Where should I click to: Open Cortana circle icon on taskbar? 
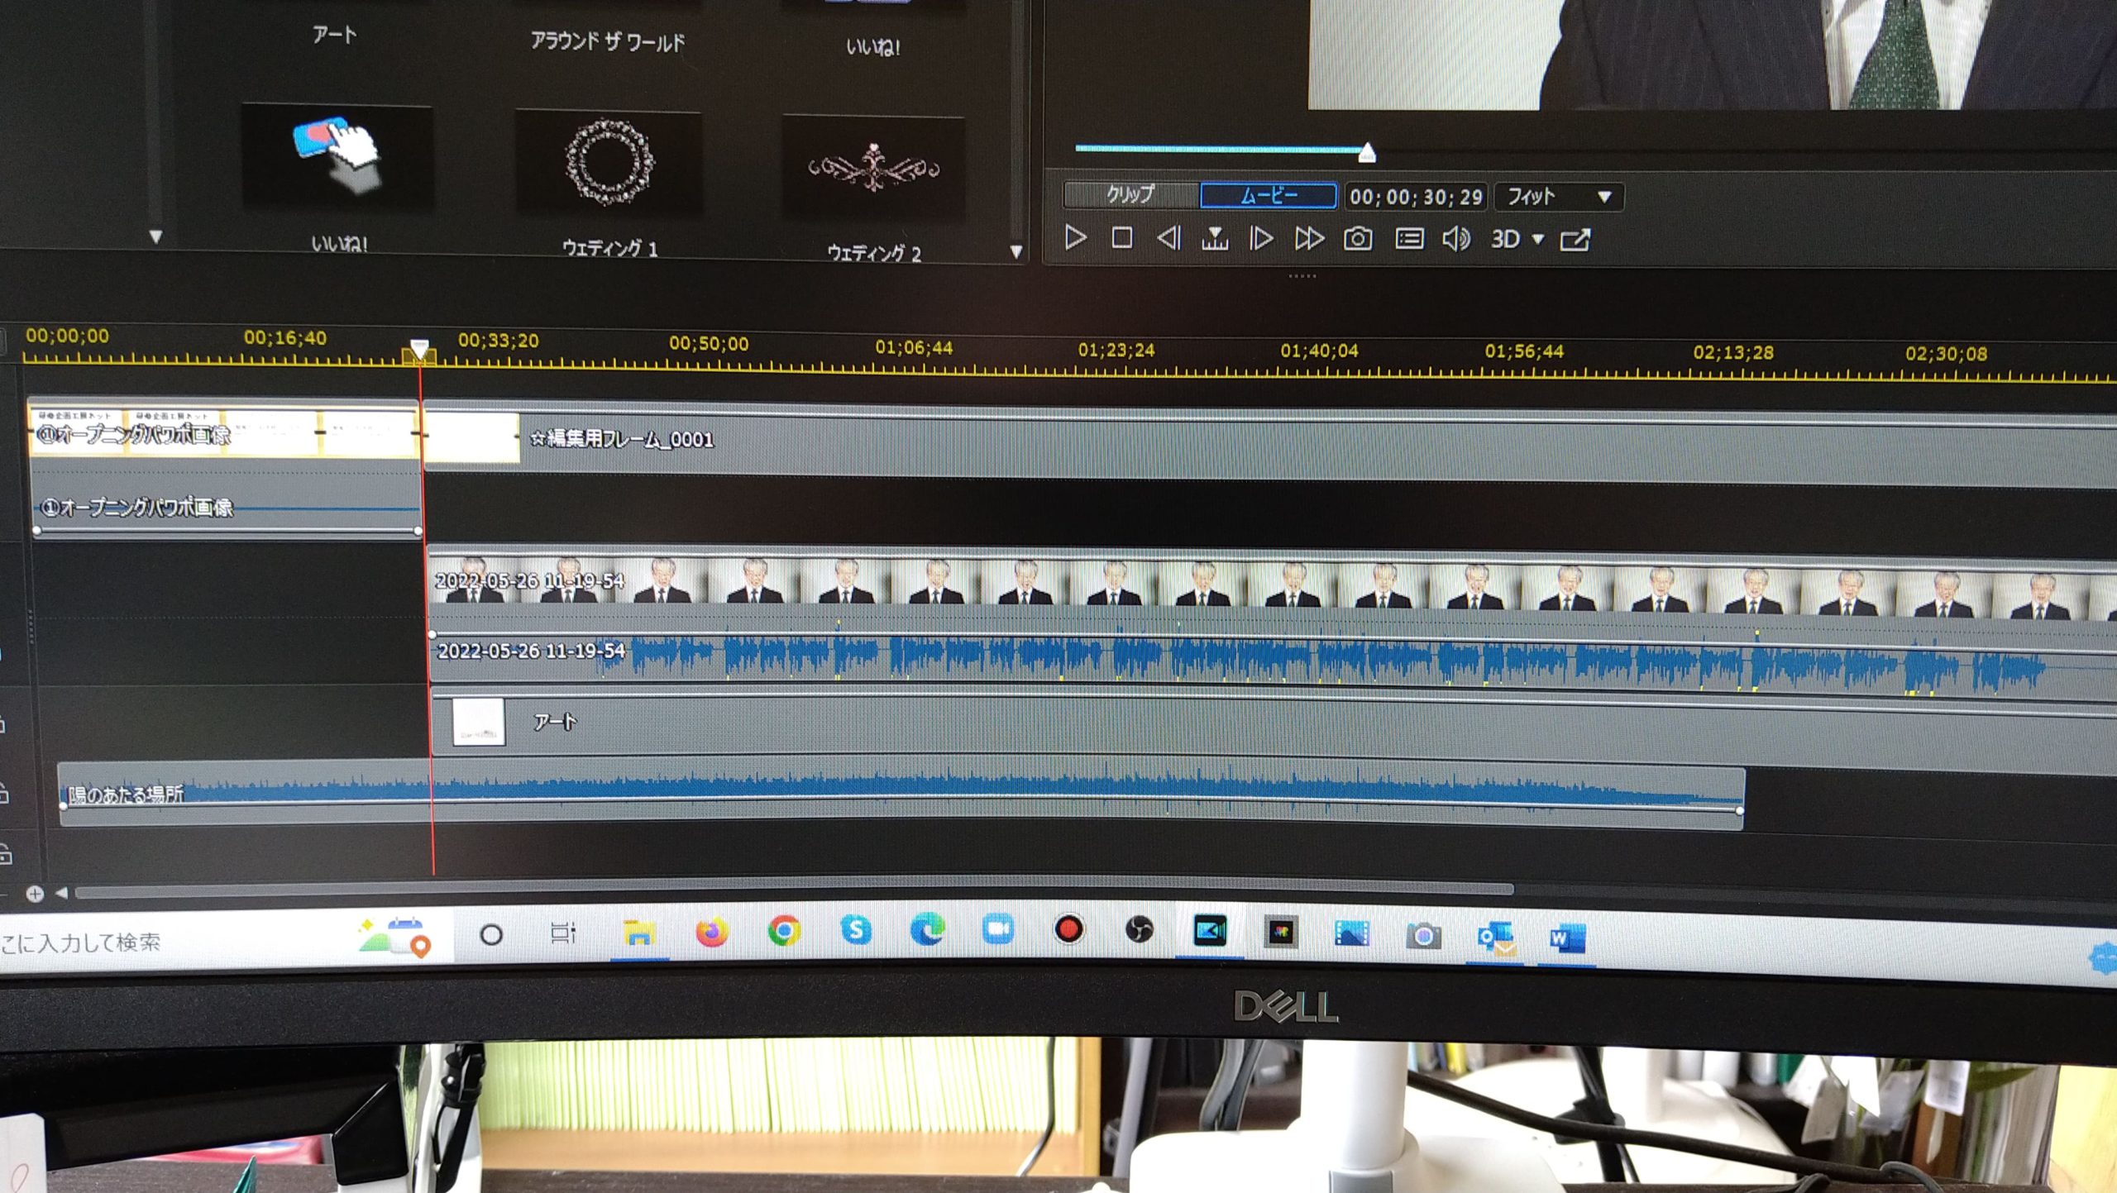(491, 935)
